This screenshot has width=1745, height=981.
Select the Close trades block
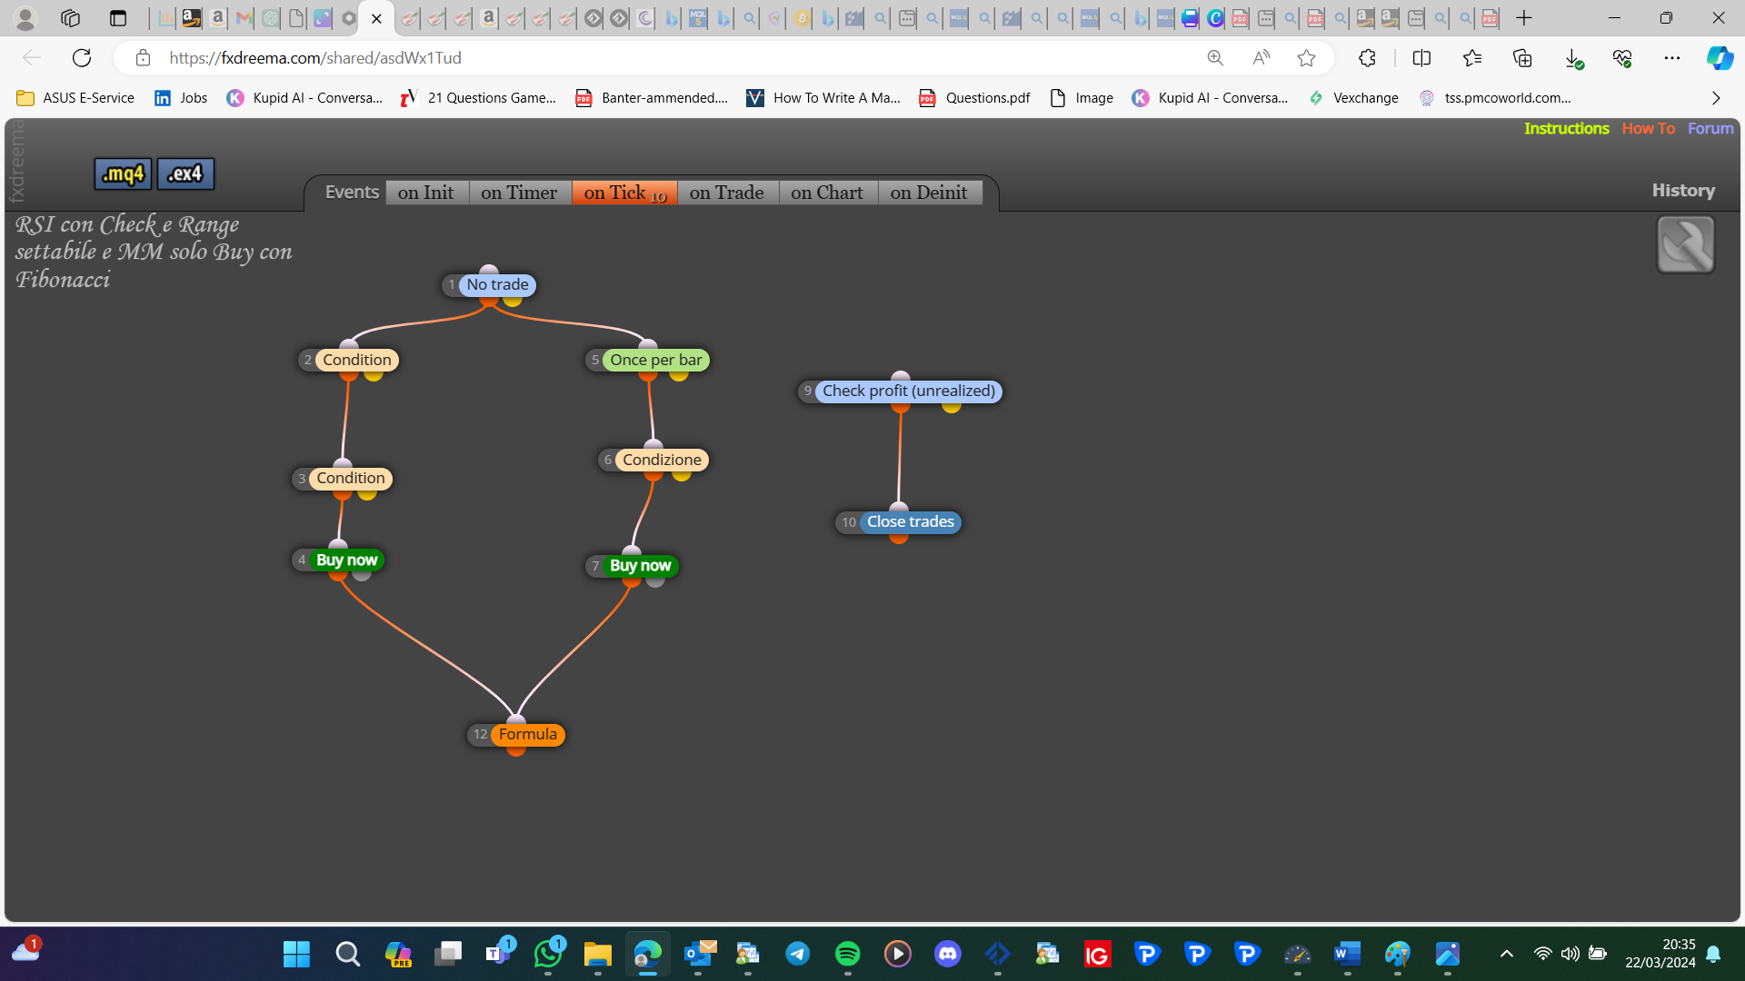tap(910, 522)
